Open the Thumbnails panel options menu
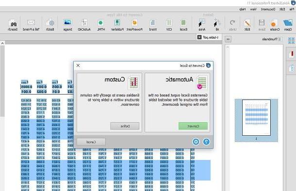Screen dimensions: 296x191 click(x=280, y=39)
